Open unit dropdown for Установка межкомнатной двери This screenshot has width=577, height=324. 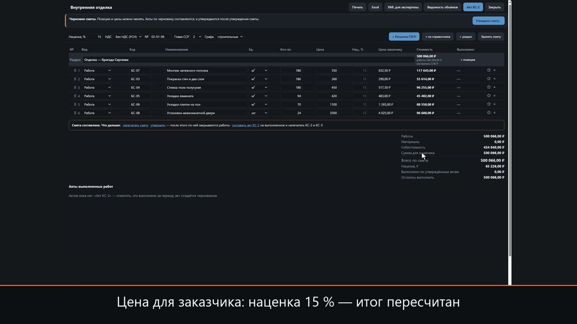click(259, 113)
